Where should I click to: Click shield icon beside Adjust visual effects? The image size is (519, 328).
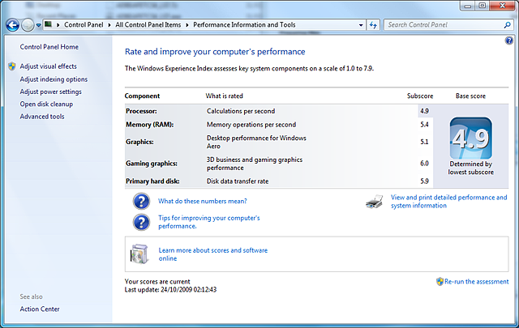coord(12,66)
